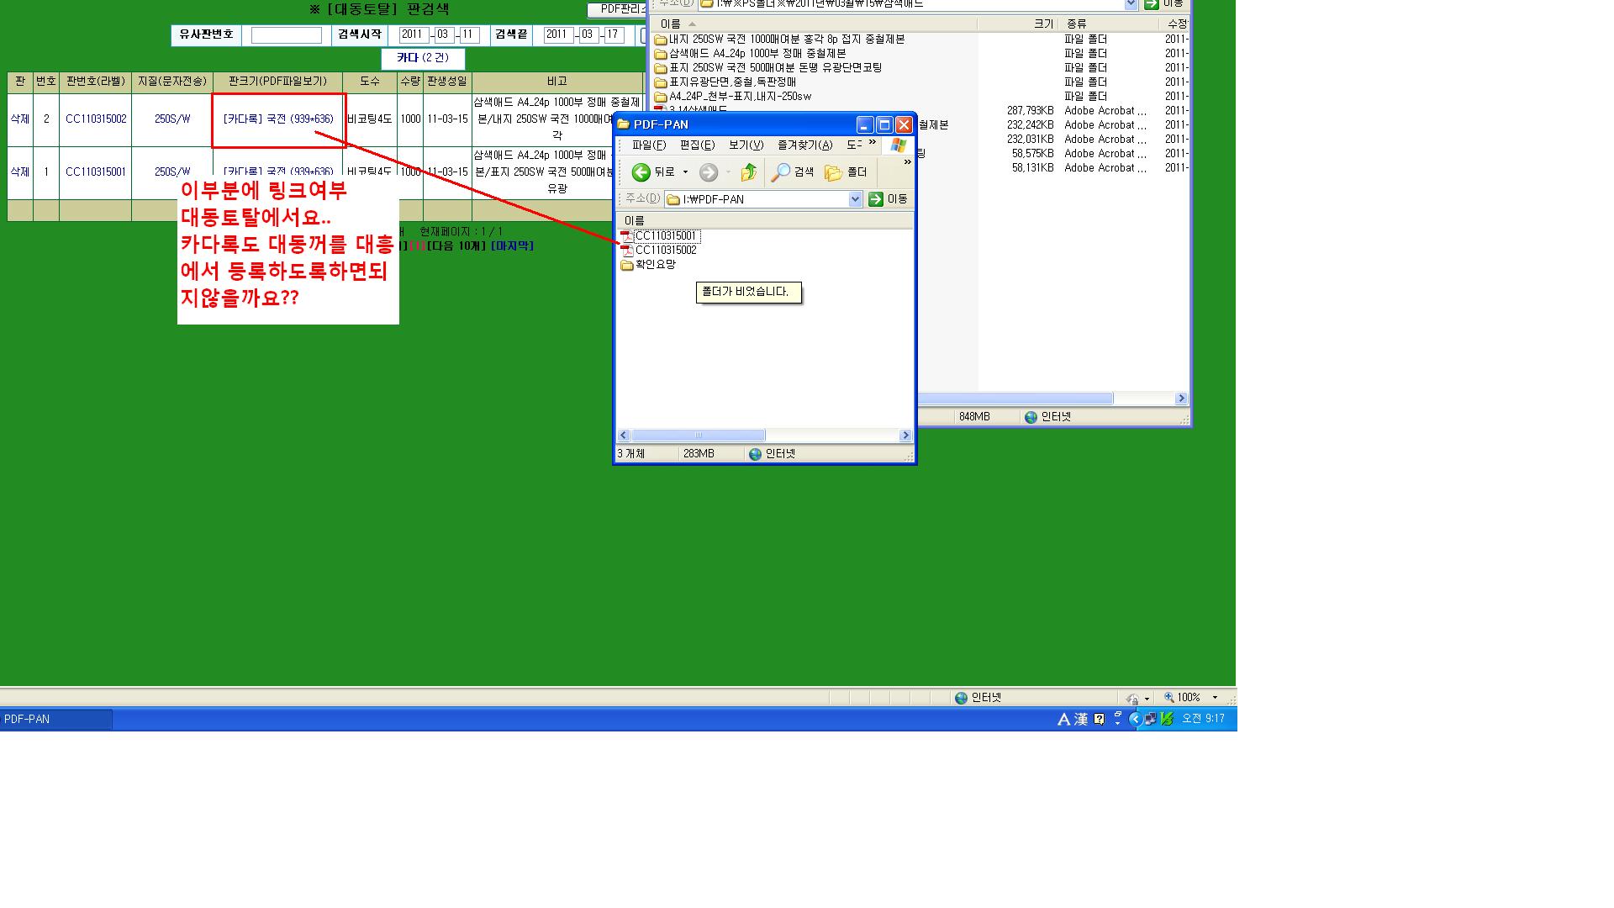Click the green Back arrow icon
1614x908 pixels.
point(641,172)
